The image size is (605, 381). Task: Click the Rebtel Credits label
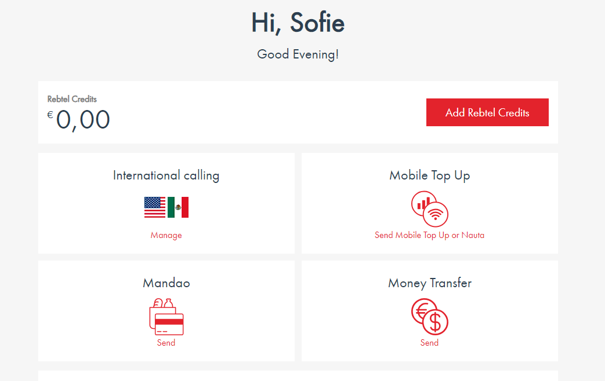point(72,99)
